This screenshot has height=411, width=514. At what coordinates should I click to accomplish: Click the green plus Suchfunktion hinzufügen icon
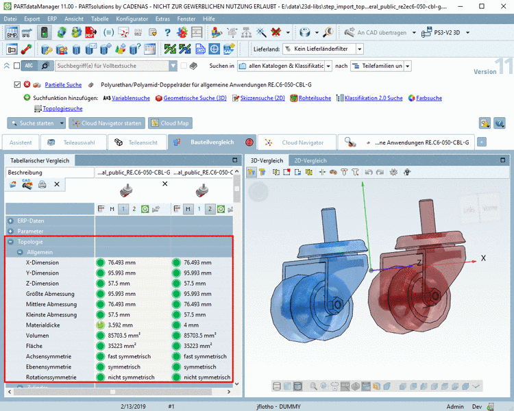click(x=27, y=98)
